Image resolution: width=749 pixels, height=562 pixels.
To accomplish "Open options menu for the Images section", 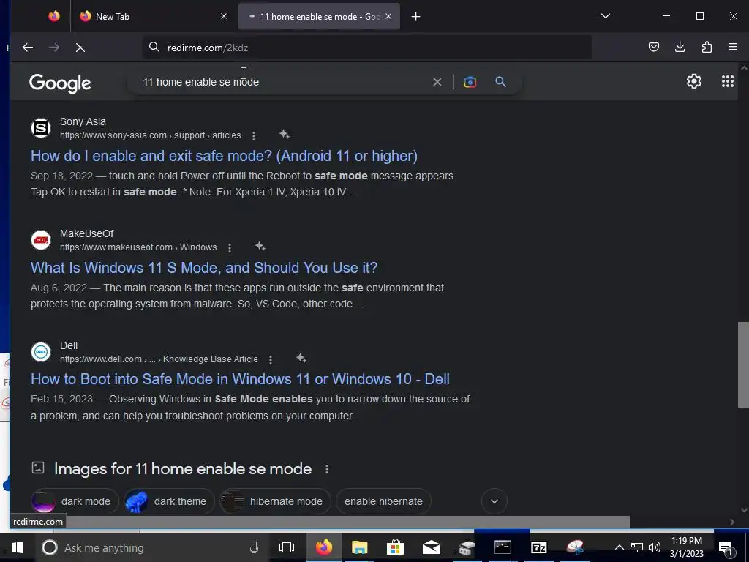I will click(x=327, y=469).
